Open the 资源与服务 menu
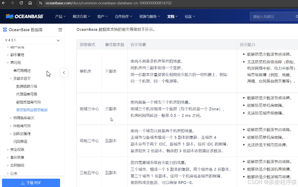This screenshot has height=187, width=298. [150, 17]
